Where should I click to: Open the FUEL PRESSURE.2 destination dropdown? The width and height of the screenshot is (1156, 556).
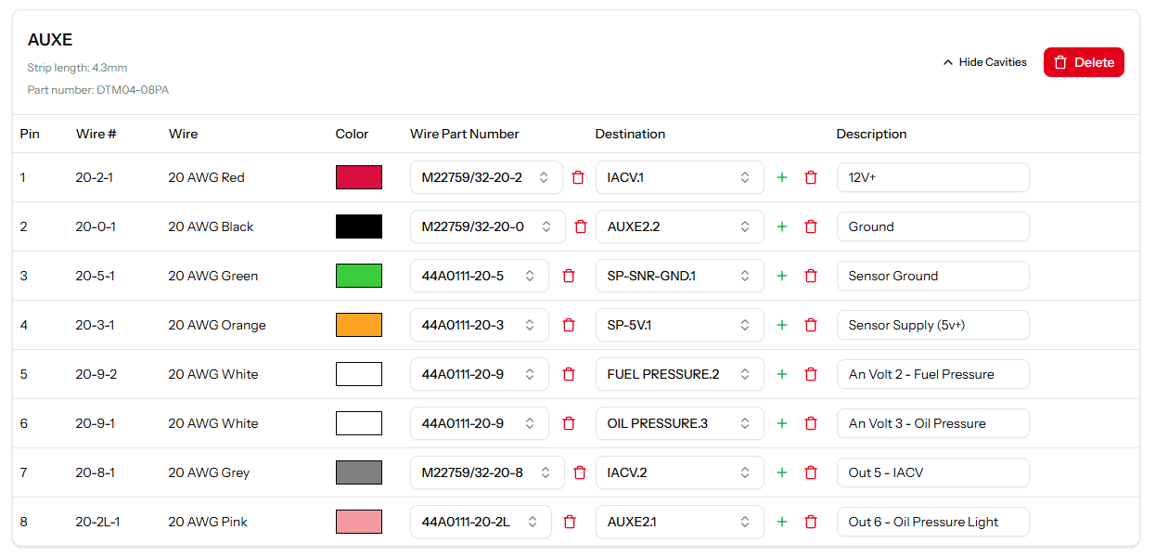[x=678, y=374]
